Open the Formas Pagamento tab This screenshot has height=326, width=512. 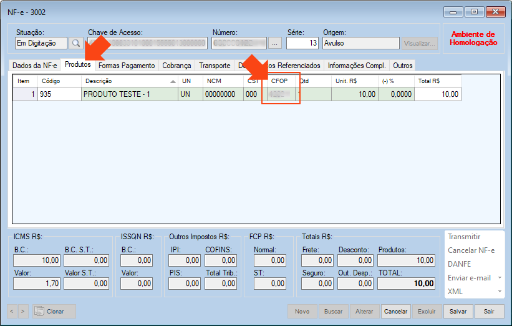[127, 66]
